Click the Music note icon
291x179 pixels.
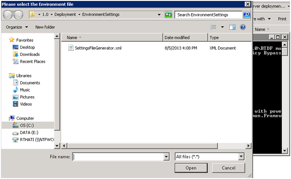tap(16, 90)
